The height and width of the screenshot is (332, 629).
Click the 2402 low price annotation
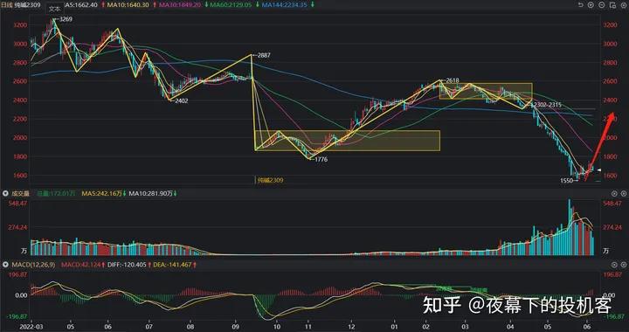click(x=182, y=101)
